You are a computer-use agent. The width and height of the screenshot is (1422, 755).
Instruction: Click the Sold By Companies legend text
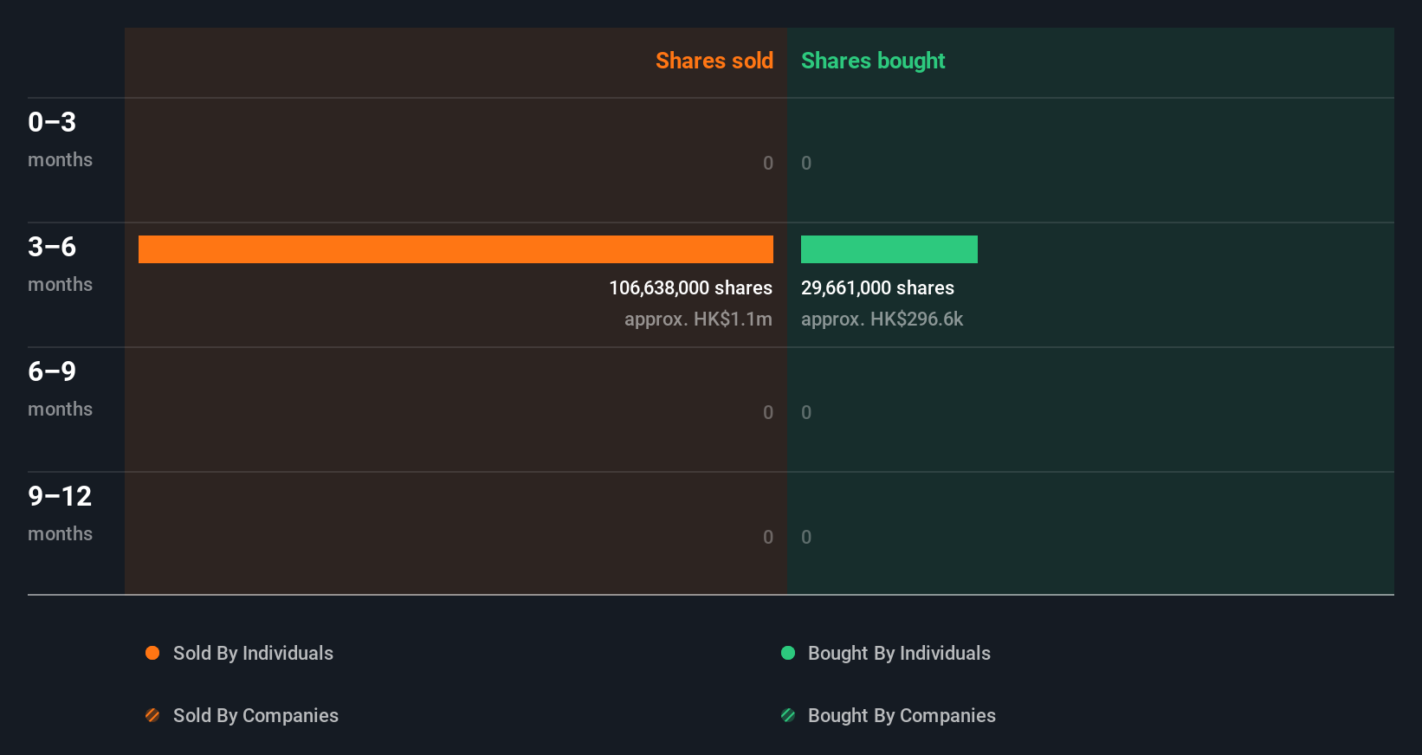coord(255,715)
